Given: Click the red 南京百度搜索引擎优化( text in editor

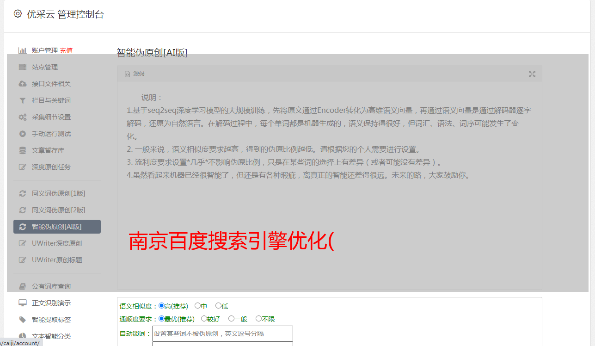Looking at the screenshot, I should [x=231, y=241].
